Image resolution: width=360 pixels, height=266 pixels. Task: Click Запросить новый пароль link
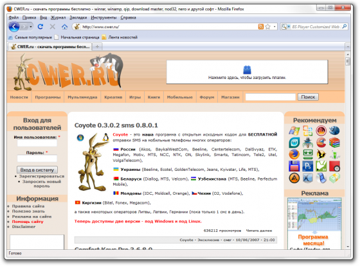(x=42, y=184)
